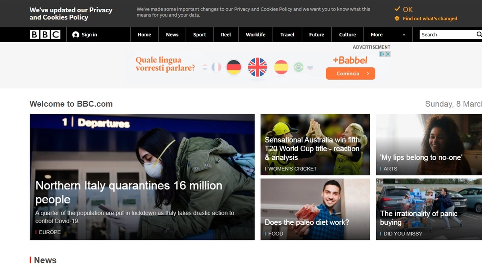Click the Comincia button in Babbel ad

(350, 73)
